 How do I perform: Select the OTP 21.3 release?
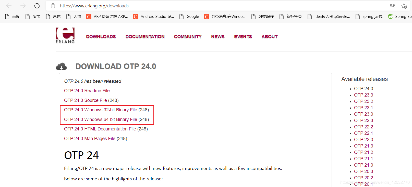(x=363, y=146)
